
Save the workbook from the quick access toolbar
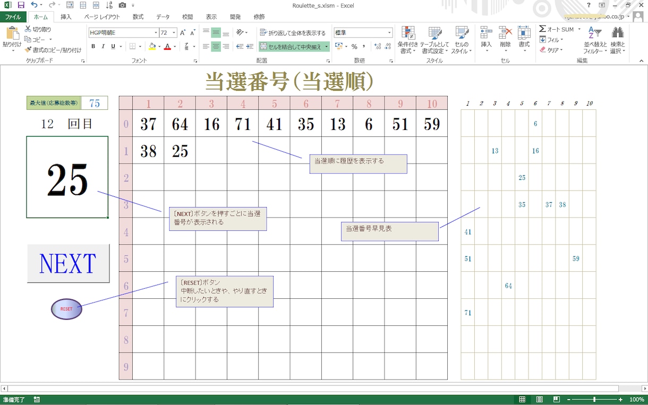coord(21,5)
